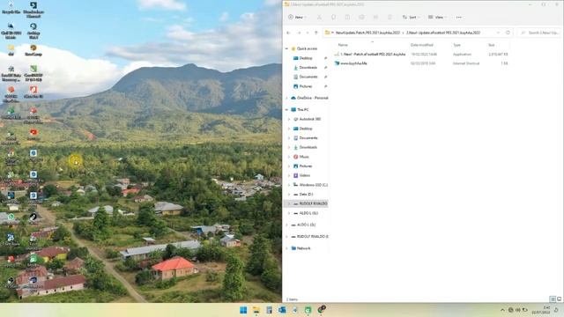Screen dimensions: 564x317
Task: Open the address bar history dropdown arrow
Action: 498,33
